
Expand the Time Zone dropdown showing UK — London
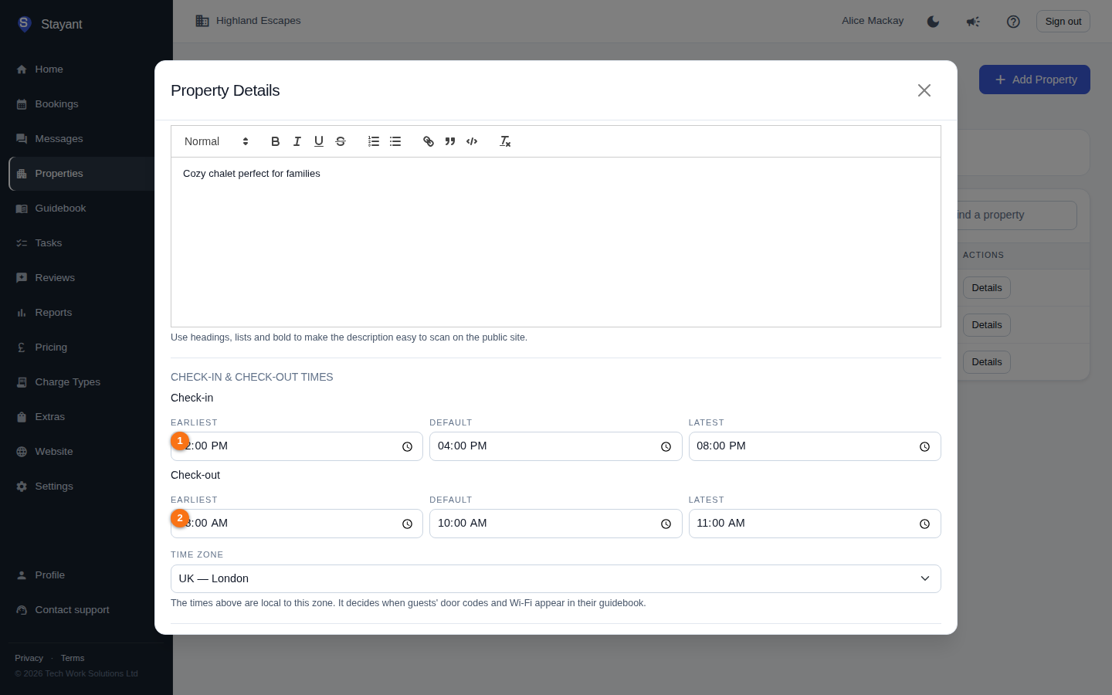click(556, 578)
